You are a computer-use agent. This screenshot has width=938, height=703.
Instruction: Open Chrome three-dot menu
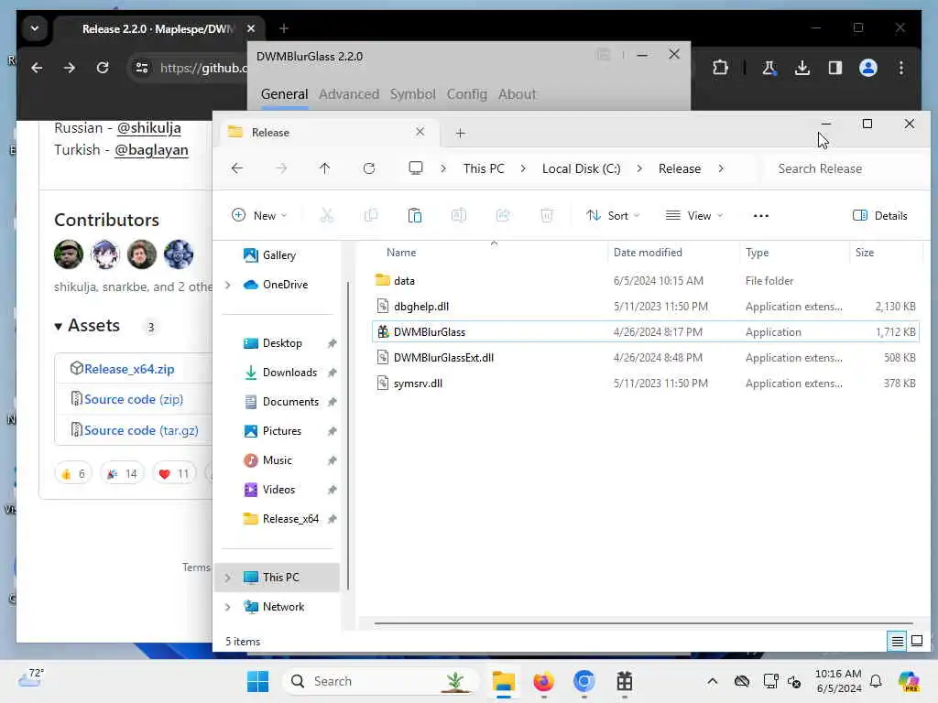(901, 68)
